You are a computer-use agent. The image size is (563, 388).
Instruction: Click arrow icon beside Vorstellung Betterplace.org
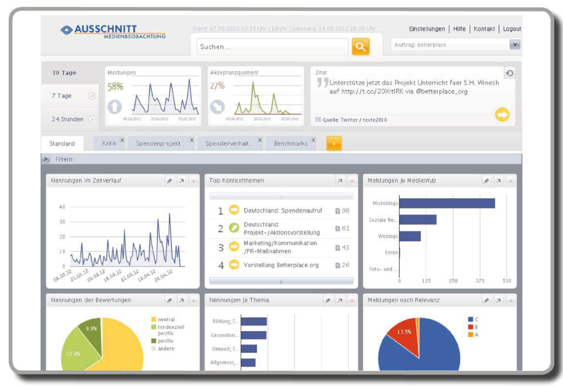coord(234,265)
